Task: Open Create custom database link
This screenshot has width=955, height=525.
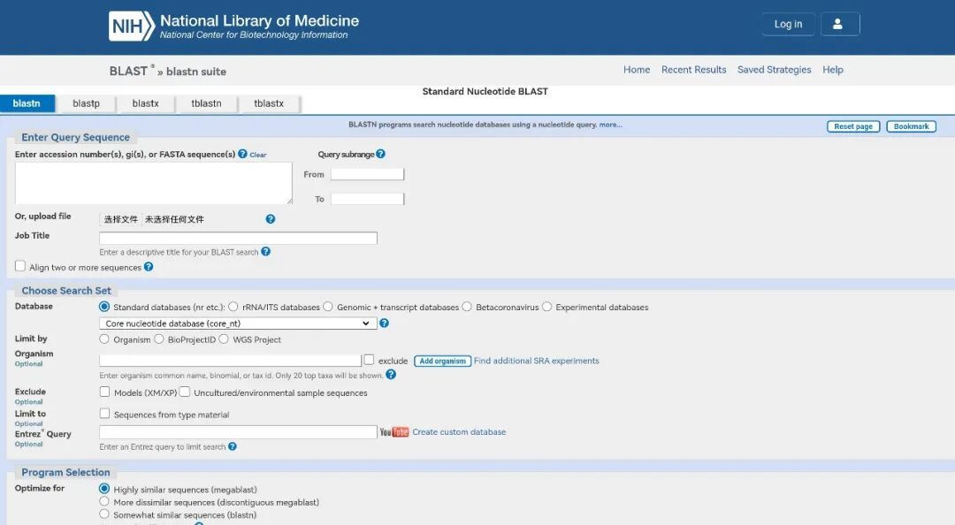Action: [459, 432]
